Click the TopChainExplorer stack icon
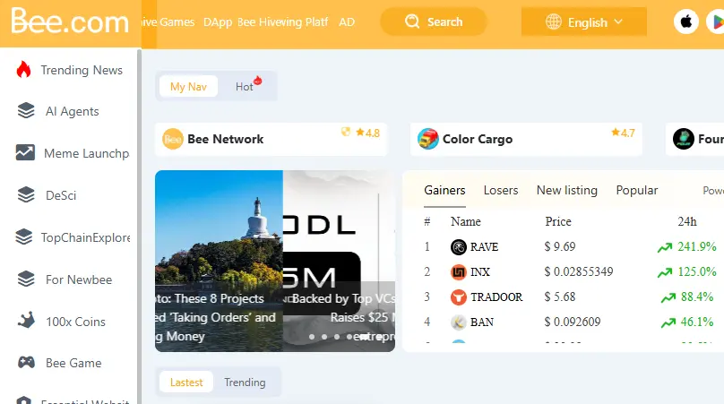This screenshot has height=404, width=724. 24,236
